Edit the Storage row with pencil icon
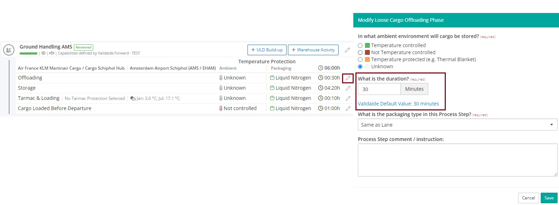 point(348,88)
